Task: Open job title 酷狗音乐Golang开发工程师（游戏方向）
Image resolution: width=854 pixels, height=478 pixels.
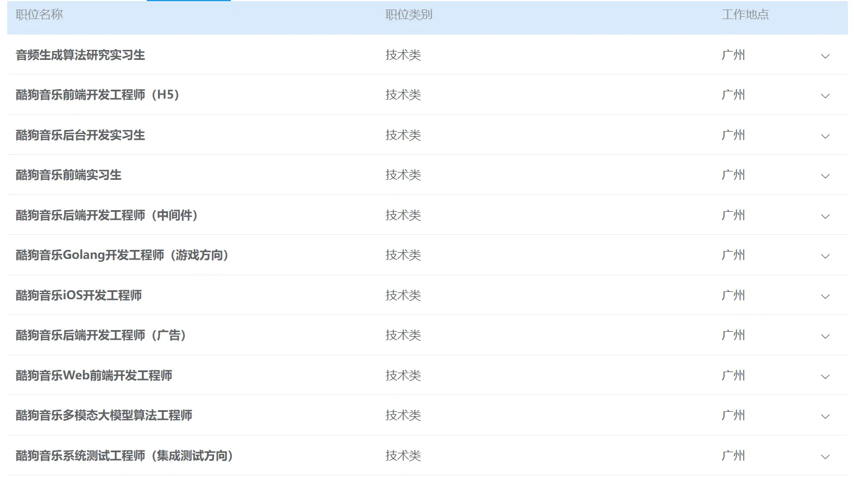Action: (x=122, y=255)
